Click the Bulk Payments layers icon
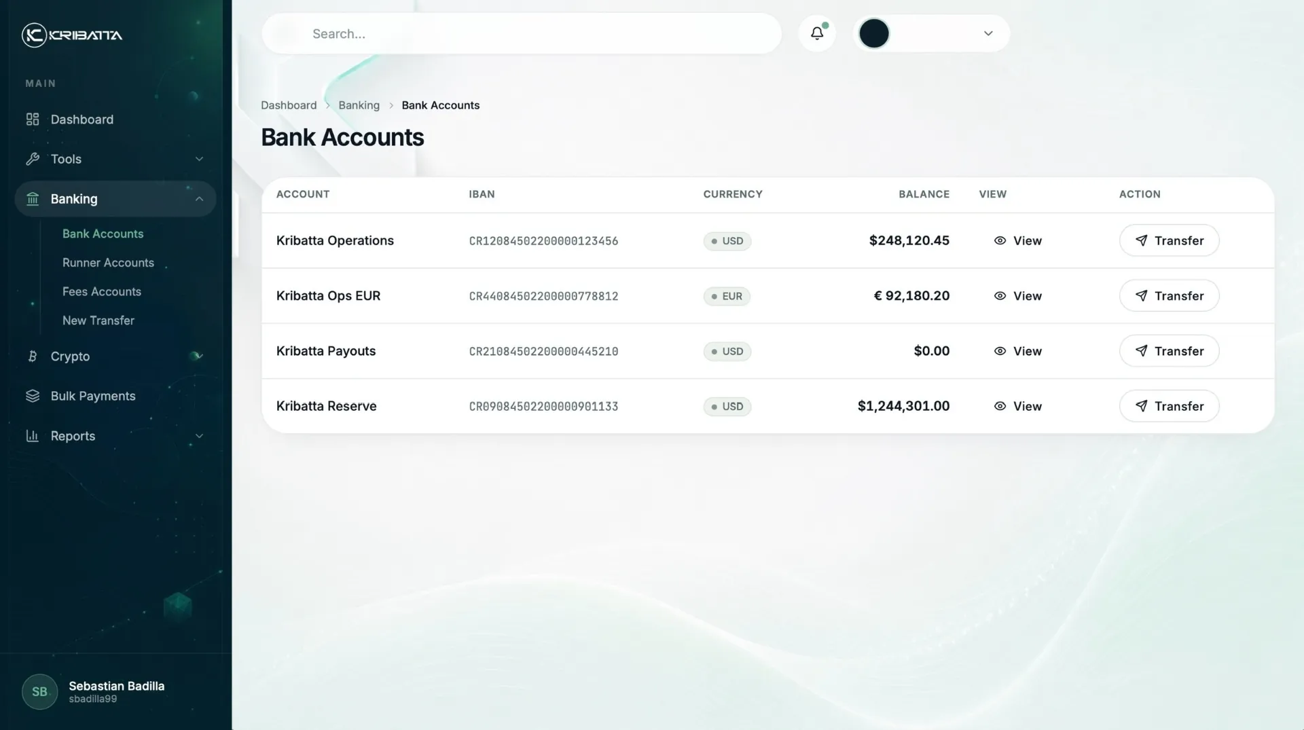 (x=33, y=396)
